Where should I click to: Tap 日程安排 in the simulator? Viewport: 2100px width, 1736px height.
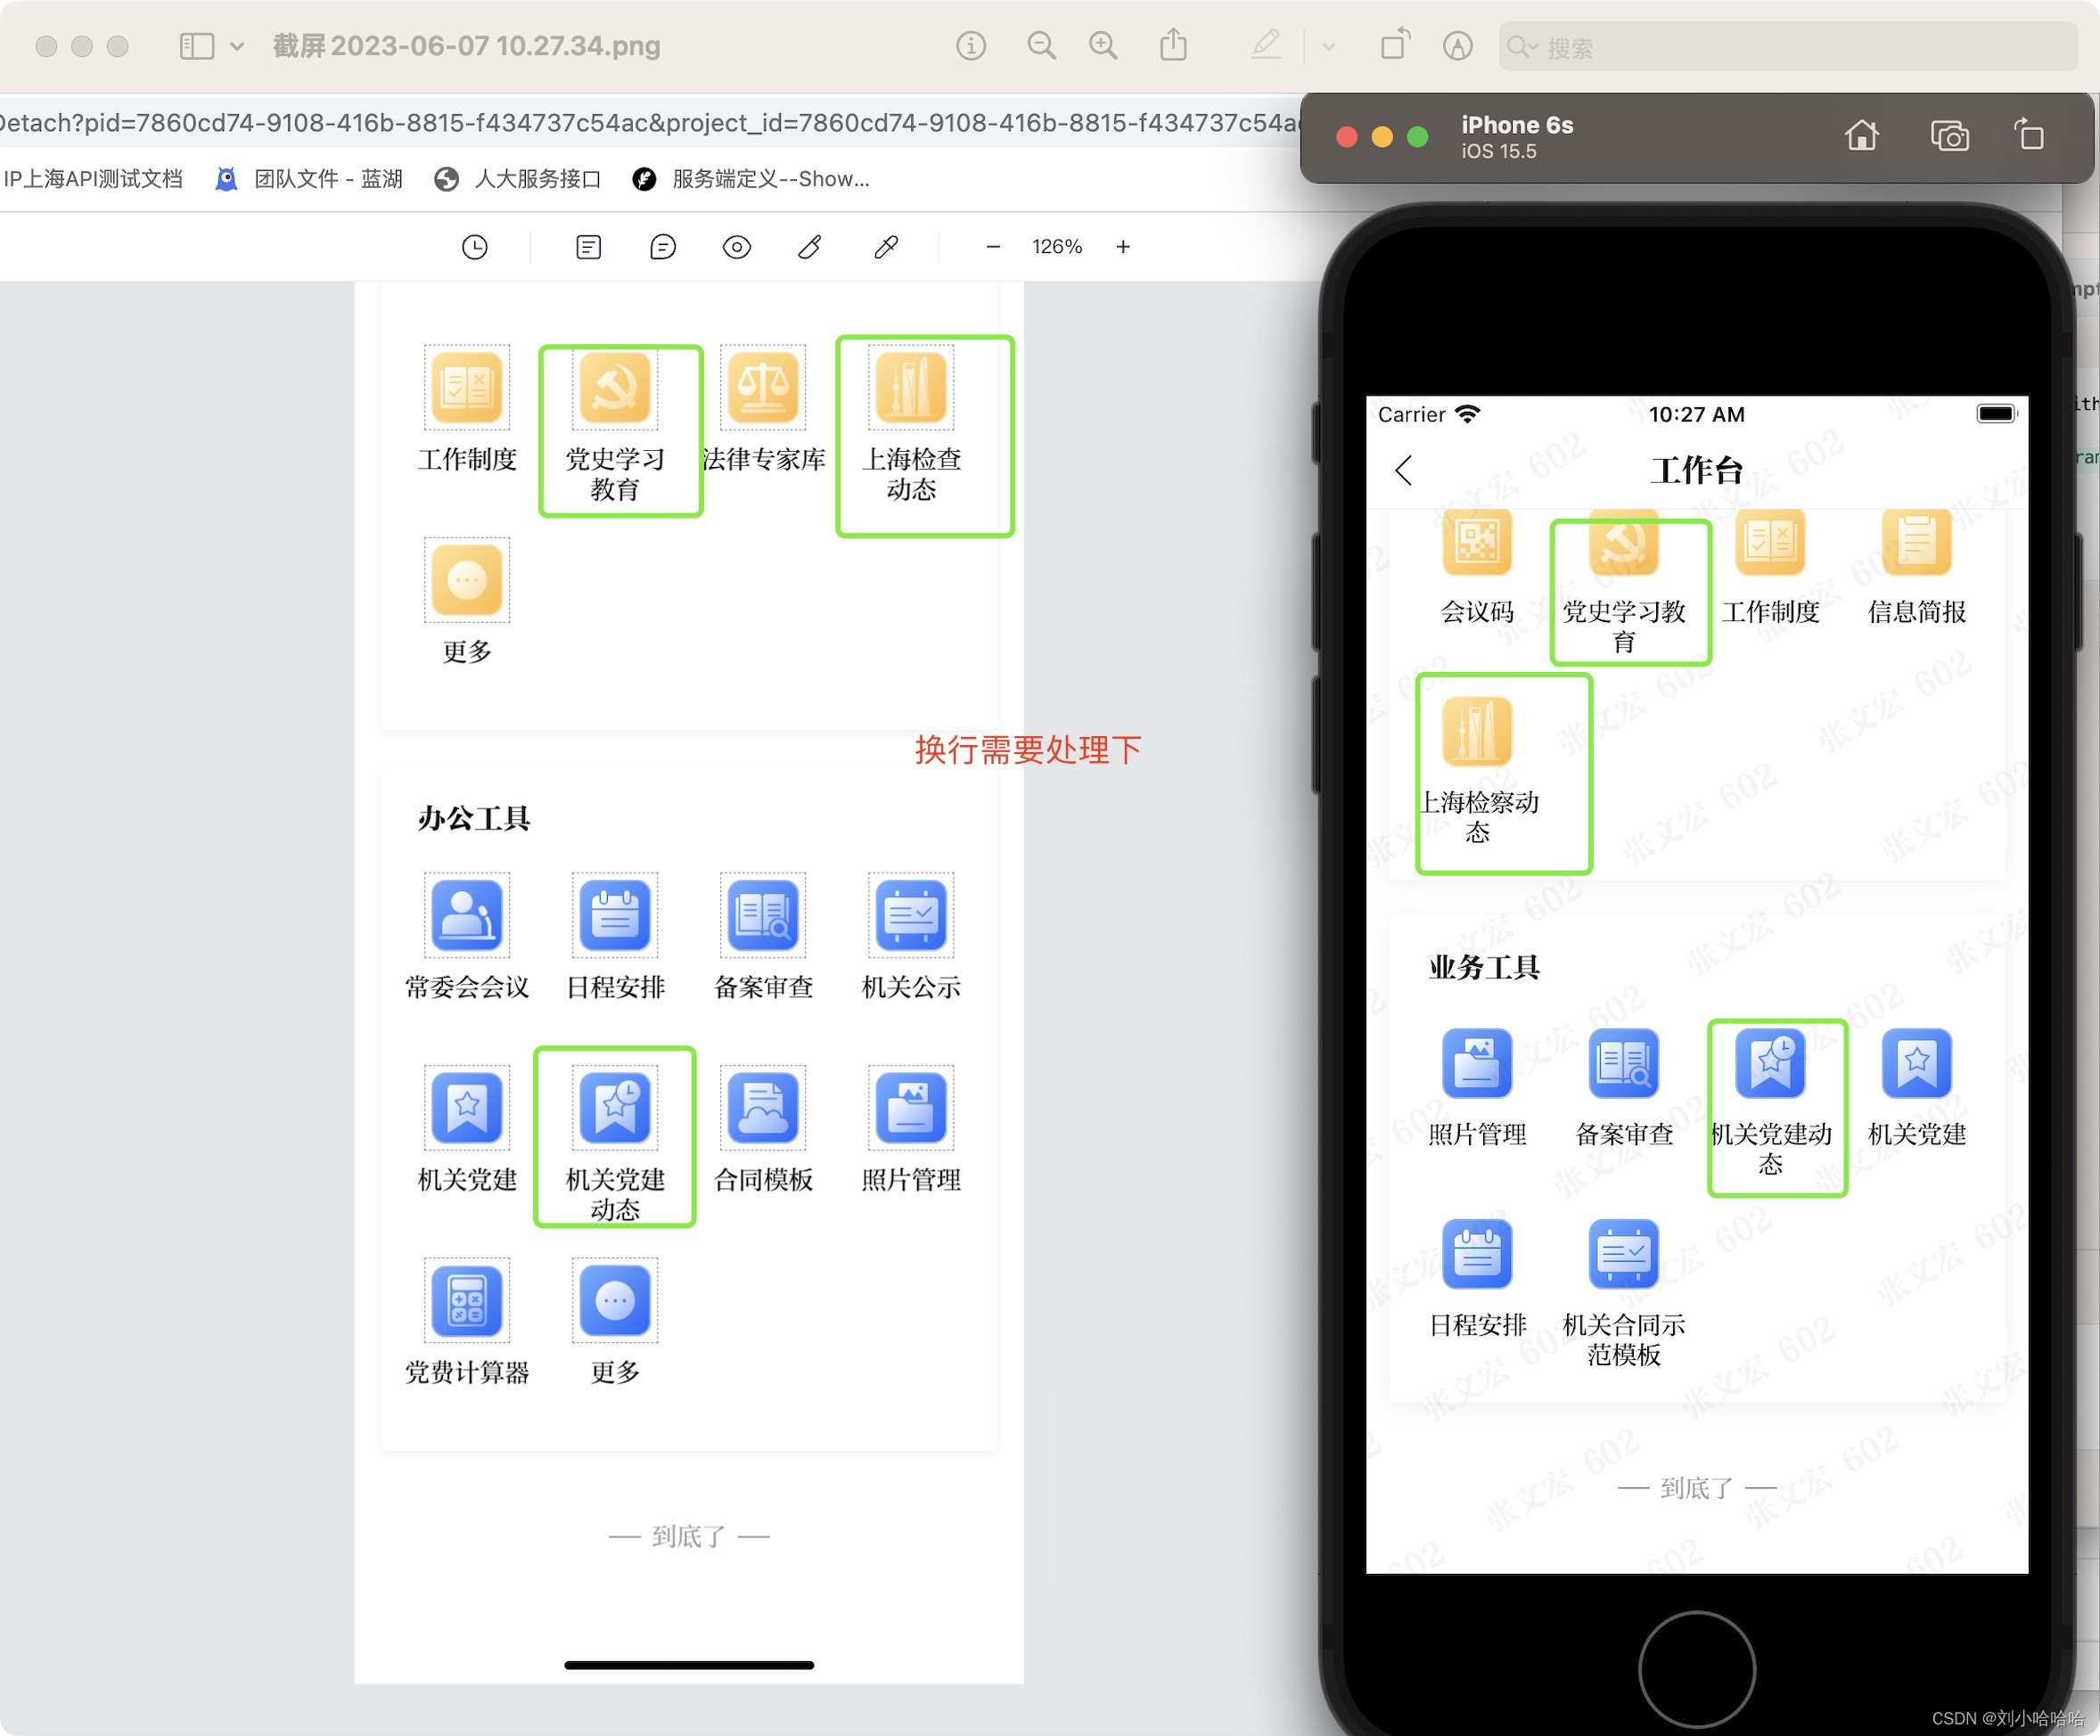click(1477, 1279)
